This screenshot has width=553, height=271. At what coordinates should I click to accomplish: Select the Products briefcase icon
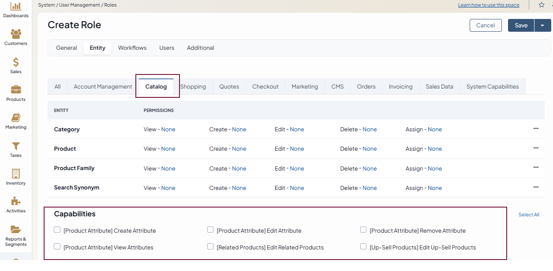pyautogui.click(x=16, y=90)
